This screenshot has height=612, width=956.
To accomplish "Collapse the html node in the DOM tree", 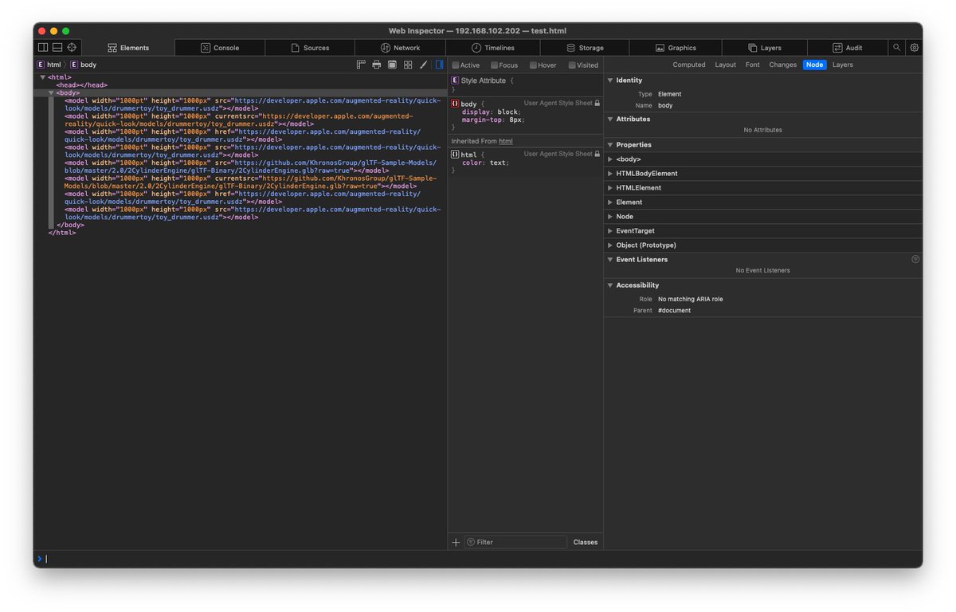I will pyautogui.click(x=43, y=77).
